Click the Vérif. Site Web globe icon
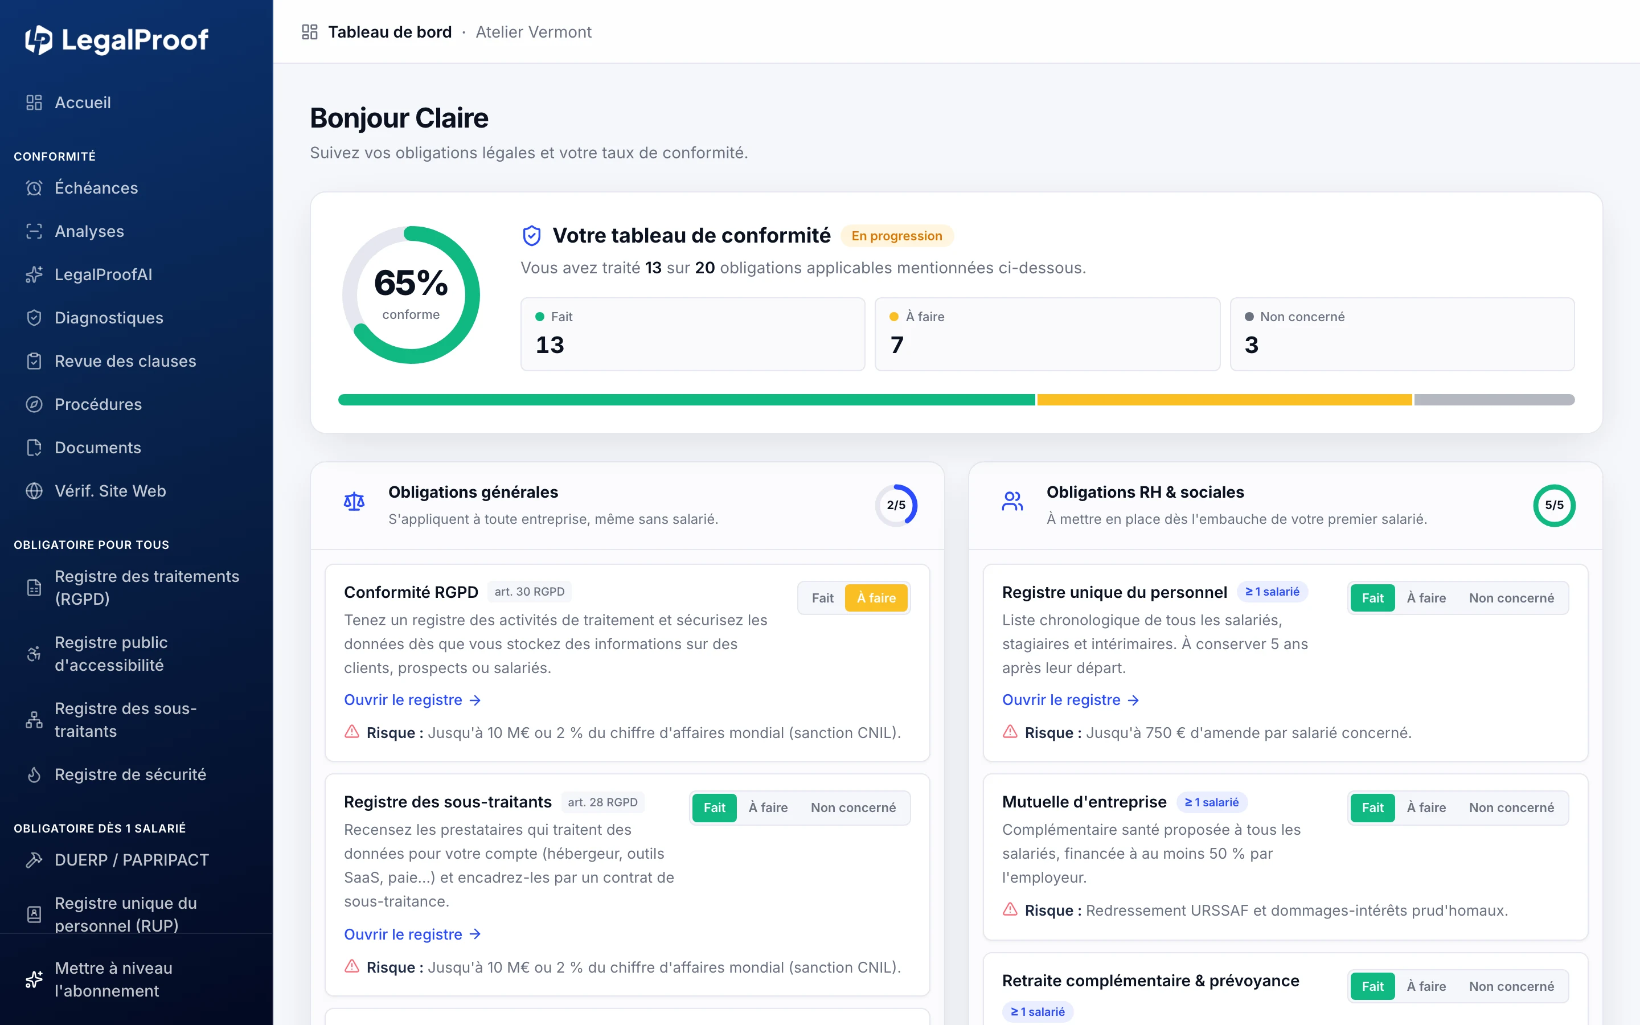1640x1025 pixels. pyautogui.click(x=34, y=491)
